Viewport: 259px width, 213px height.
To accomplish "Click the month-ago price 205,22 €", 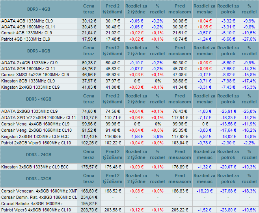I will (180, 210).
